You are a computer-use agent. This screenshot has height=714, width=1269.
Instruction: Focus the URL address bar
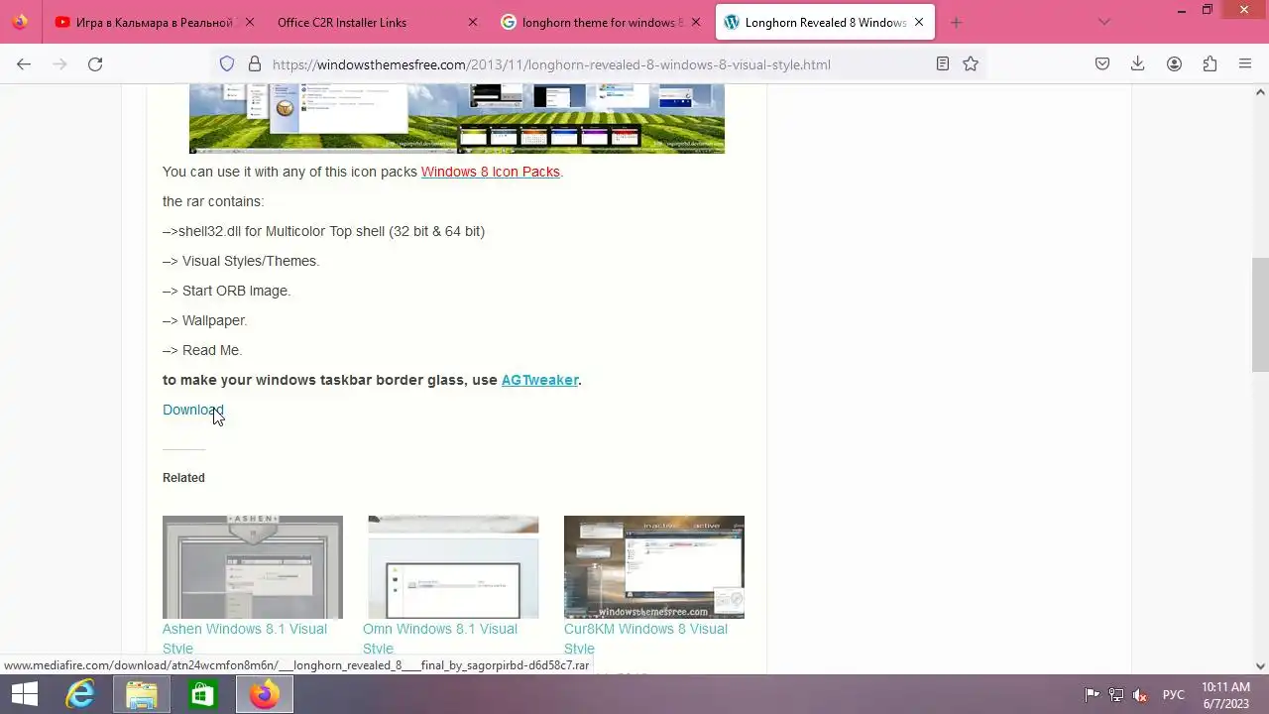[x=598, y=64]
